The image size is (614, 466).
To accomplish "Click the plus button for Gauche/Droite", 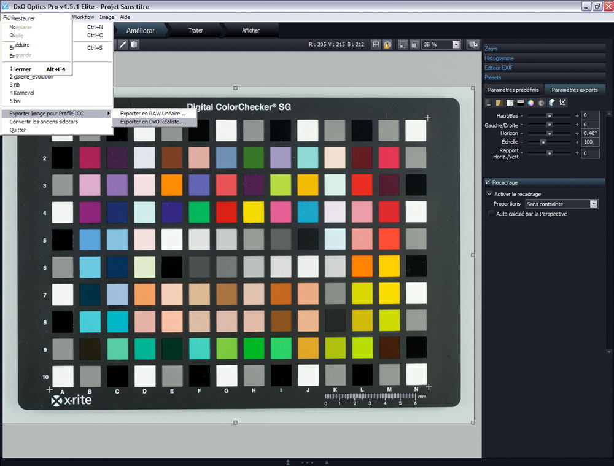I will tap(577, 125).
